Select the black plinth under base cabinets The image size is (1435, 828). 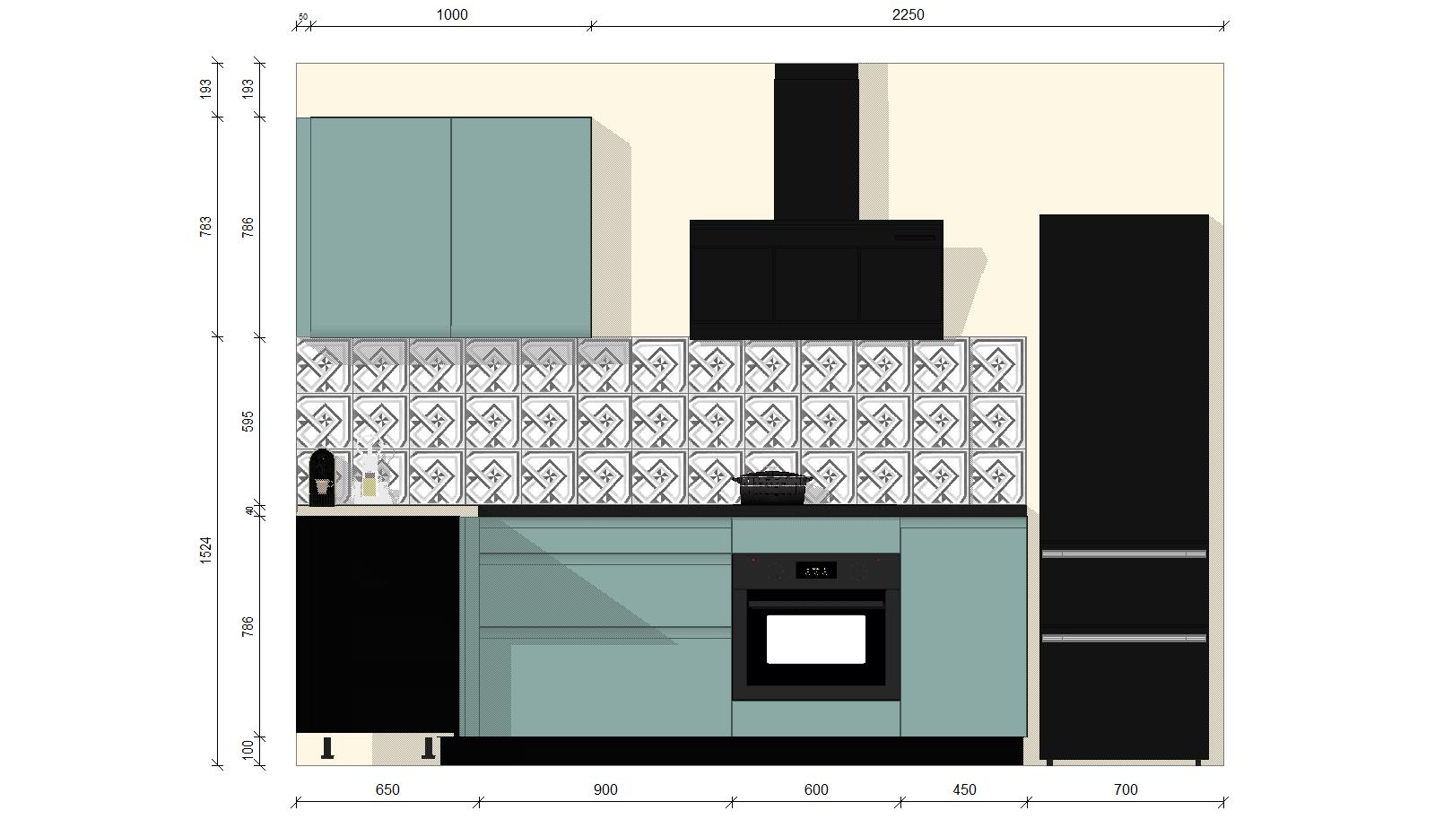point(731,751)
